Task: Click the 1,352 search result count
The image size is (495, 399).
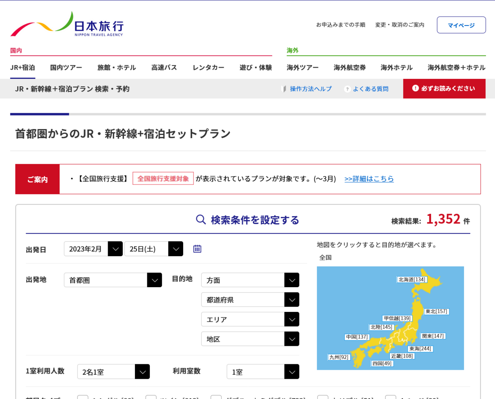Action: 443,219
